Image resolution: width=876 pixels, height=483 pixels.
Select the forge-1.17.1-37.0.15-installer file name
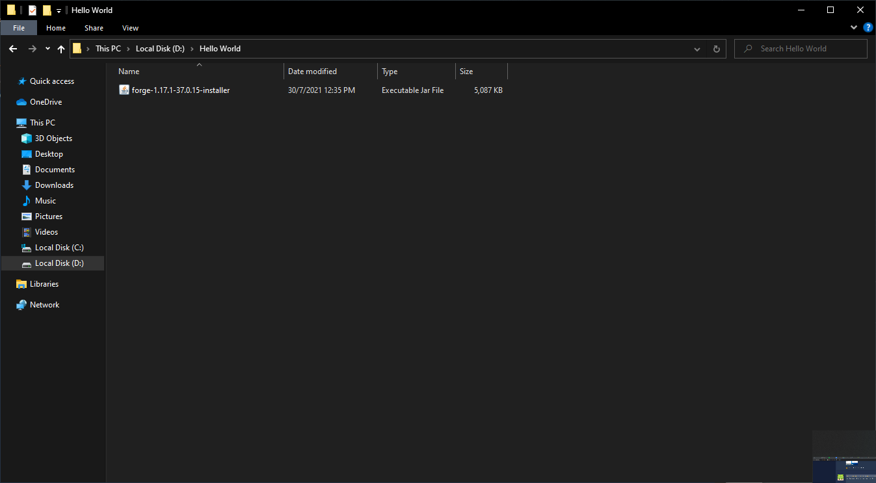[181, 90]
